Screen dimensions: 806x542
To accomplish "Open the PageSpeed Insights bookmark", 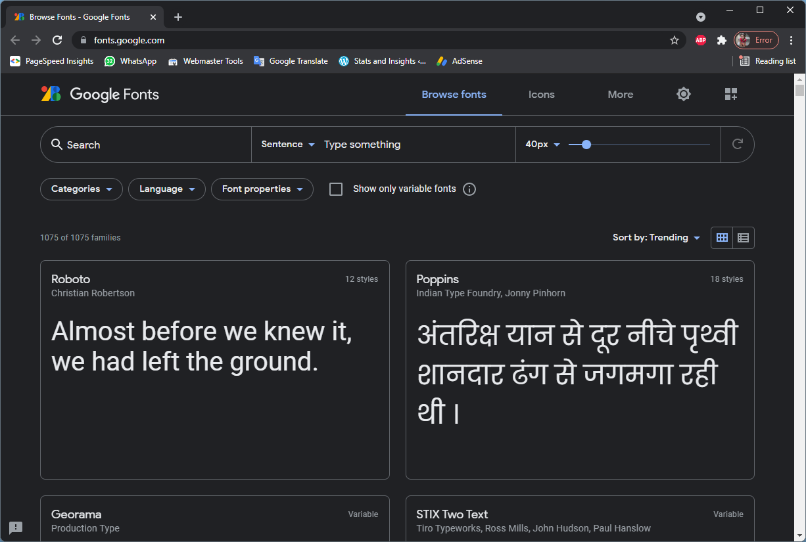I will [x=51, y=61].
